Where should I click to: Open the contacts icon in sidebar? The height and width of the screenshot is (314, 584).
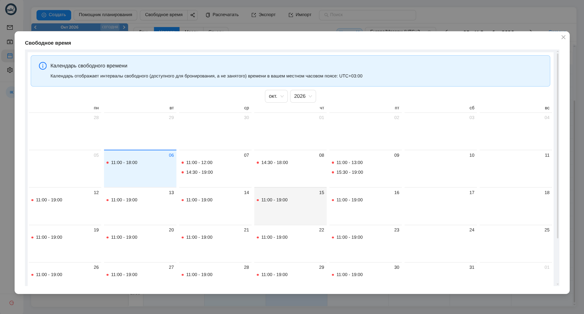click(x=10, y=42)
